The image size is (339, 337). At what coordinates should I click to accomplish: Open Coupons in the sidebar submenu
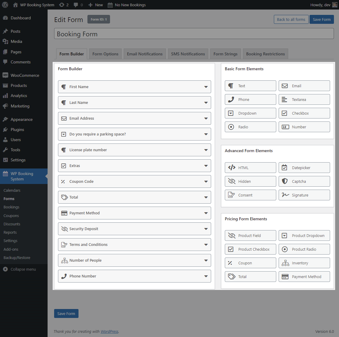click(11, 216)
